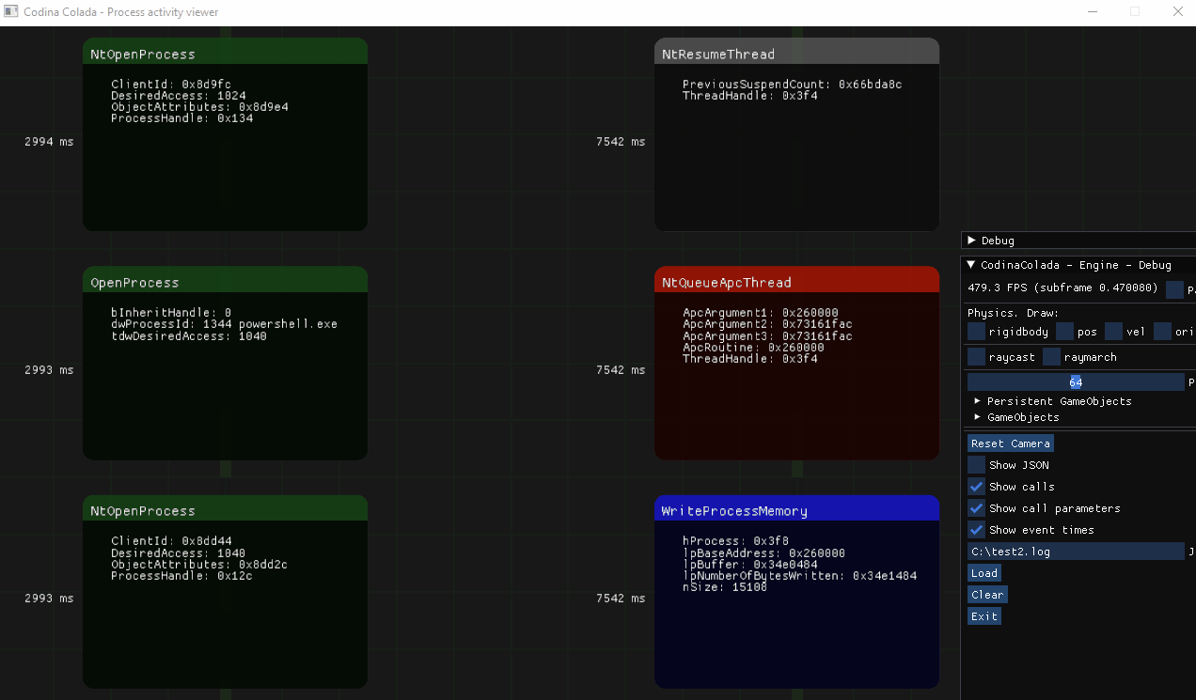Turn on the raymarch checkbox
1196x700 pixels.
(1051, 357)
